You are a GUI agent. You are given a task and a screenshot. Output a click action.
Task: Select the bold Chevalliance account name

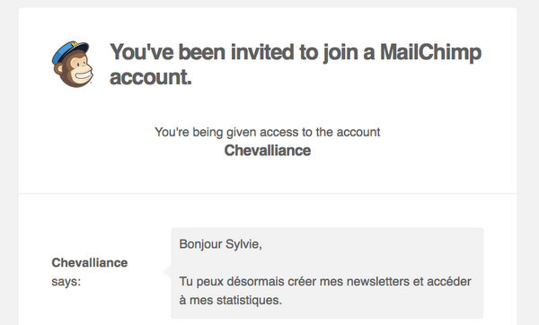point(268,151)
